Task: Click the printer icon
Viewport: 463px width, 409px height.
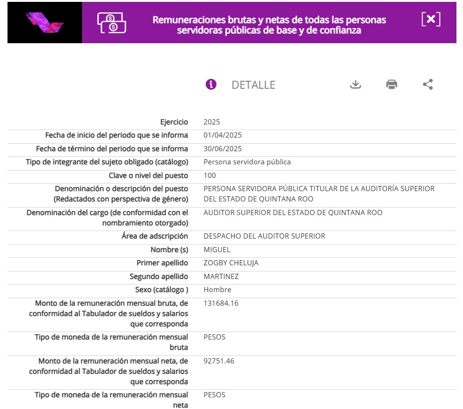Action: 392,85
